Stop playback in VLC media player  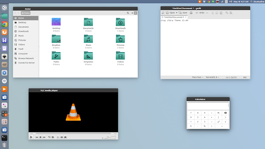click(41, 137)
